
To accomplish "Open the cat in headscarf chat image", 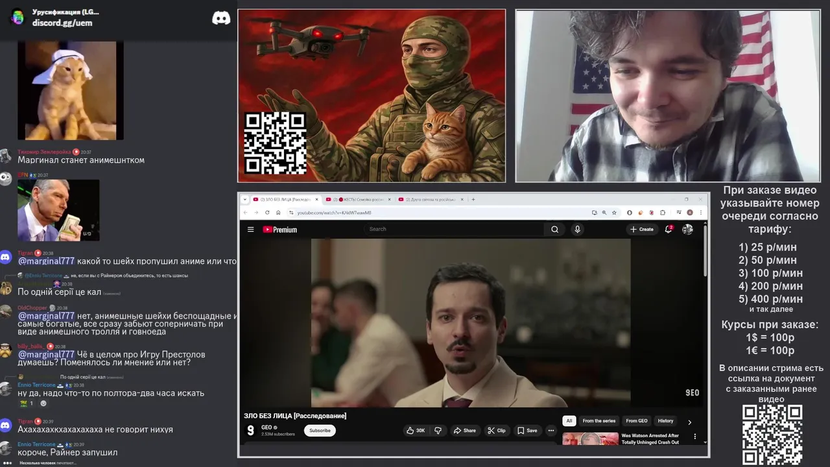I will point(71,90).
